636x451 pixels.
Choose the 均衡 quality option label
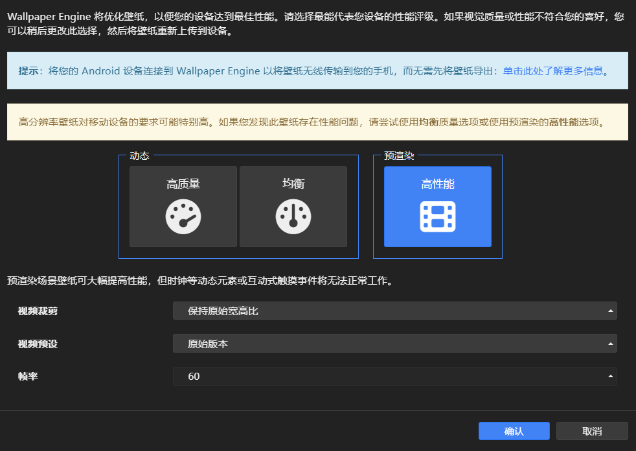pyautogui.click(x=293, y=184)
